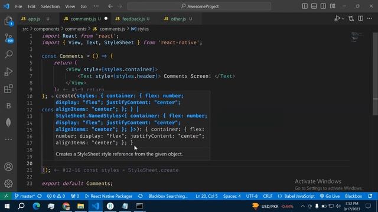Open the Edit menu

tap(31, 6)
